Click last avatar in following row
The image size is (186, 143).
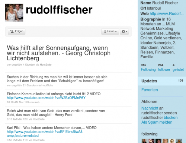179,141
